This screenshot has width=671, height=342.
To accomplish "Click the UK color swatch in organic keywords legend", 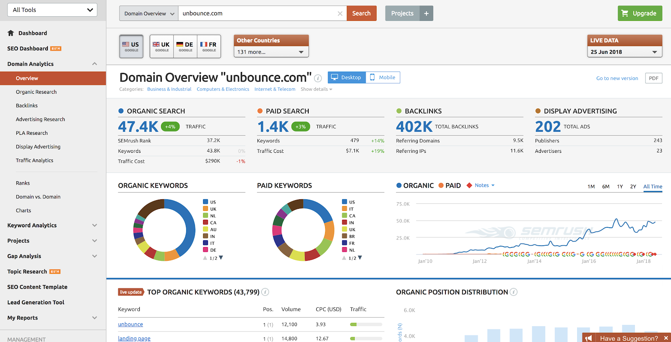I will click(x=205, y=209).
